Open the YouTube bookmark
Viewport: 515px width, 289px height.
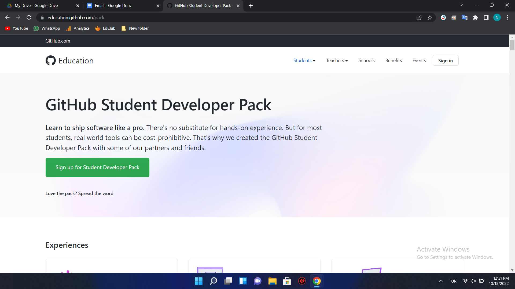pos(16,28)
